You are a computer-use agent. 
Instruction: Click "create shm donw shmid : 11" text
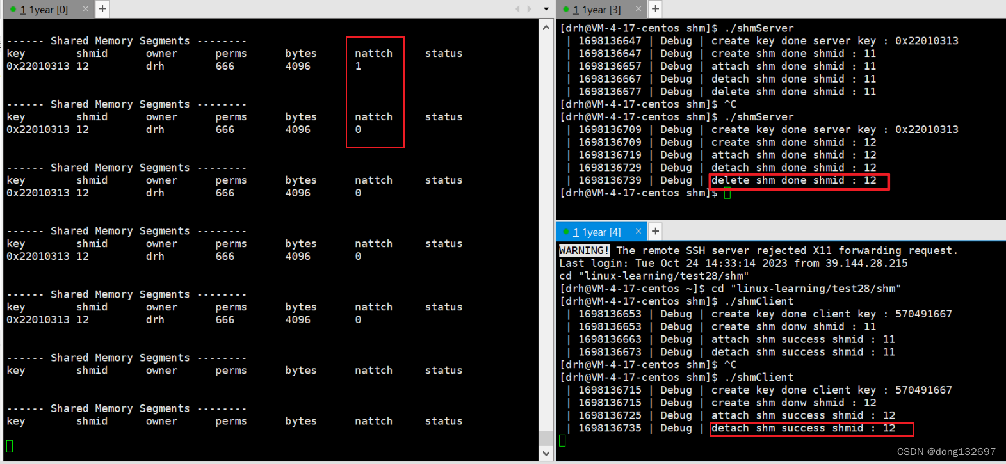tap(793, 326)
